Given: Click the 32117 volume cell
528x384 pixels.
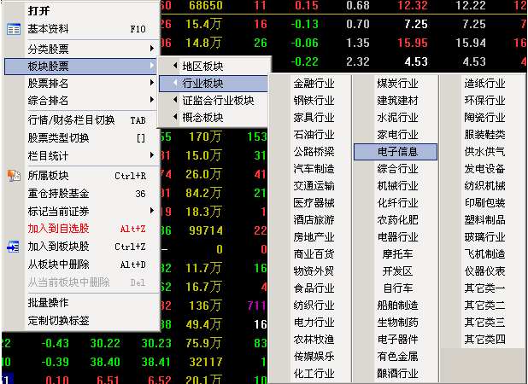Looking at the screenshot, I should 206,362.
